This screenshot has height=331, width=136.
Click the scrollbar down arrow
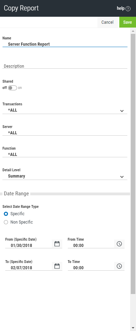pos(133,328)
